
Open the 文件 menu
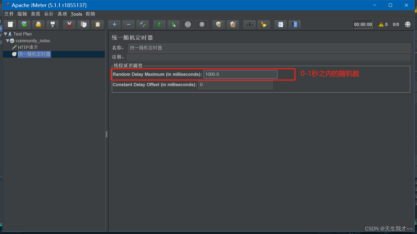pyautogui.click(x=9, y=14)
